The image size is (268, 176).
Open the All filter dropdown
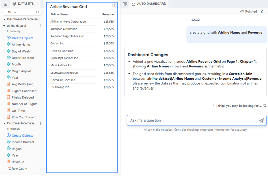coord(12,12)
